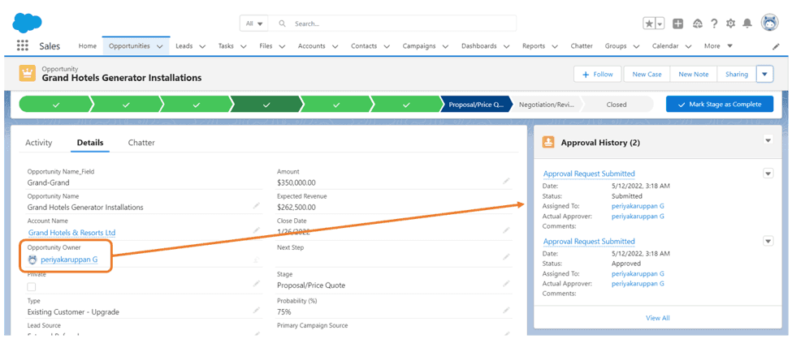Toggle the Private checkbox

[32, 286]
